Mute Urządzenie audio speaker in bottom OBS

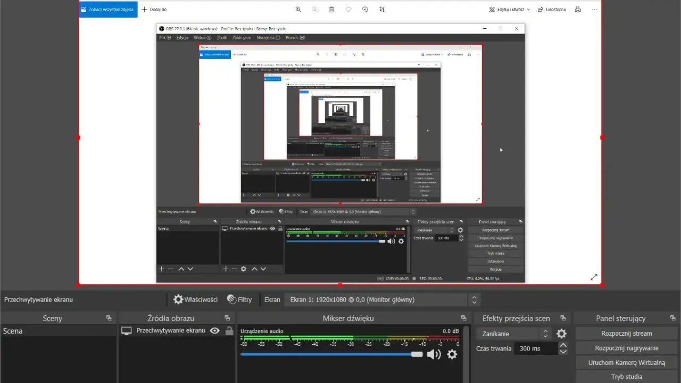[x=434, y=354]
